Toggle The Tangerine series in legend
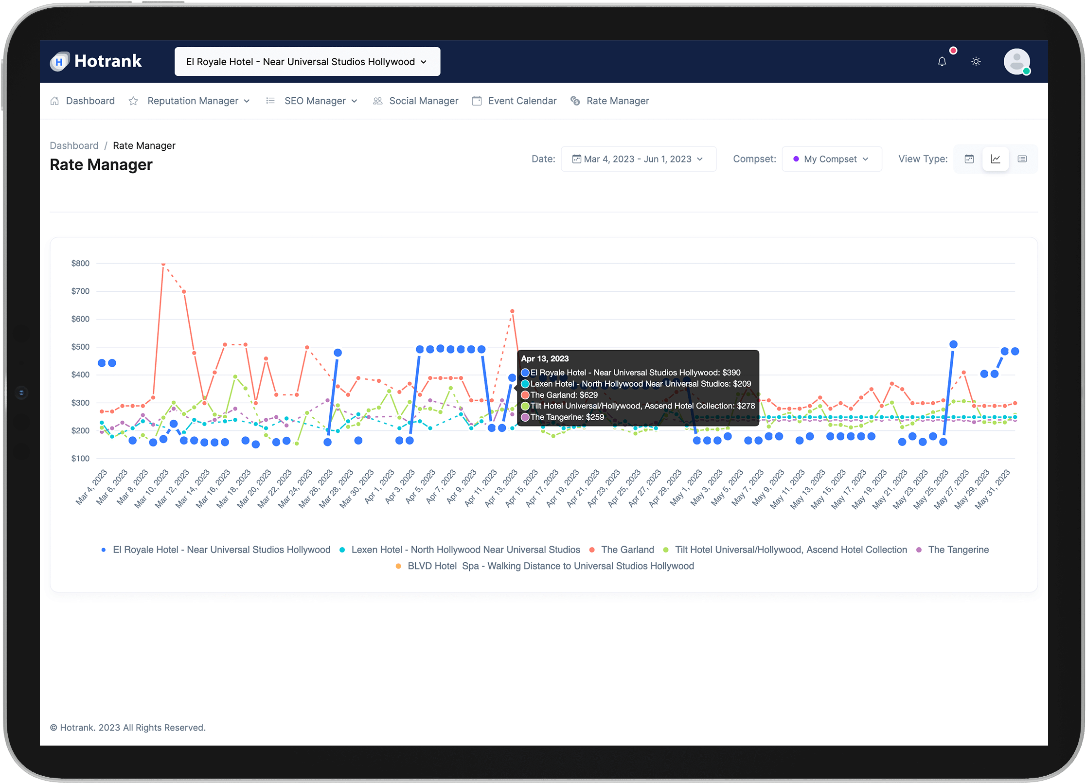The image size is (1086, 784). (x=952, y=550)
